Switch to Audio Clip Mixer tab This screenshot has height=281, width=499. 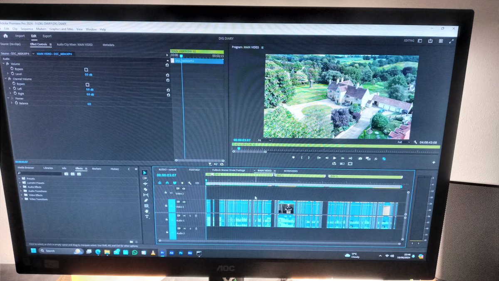pos(74,45)
